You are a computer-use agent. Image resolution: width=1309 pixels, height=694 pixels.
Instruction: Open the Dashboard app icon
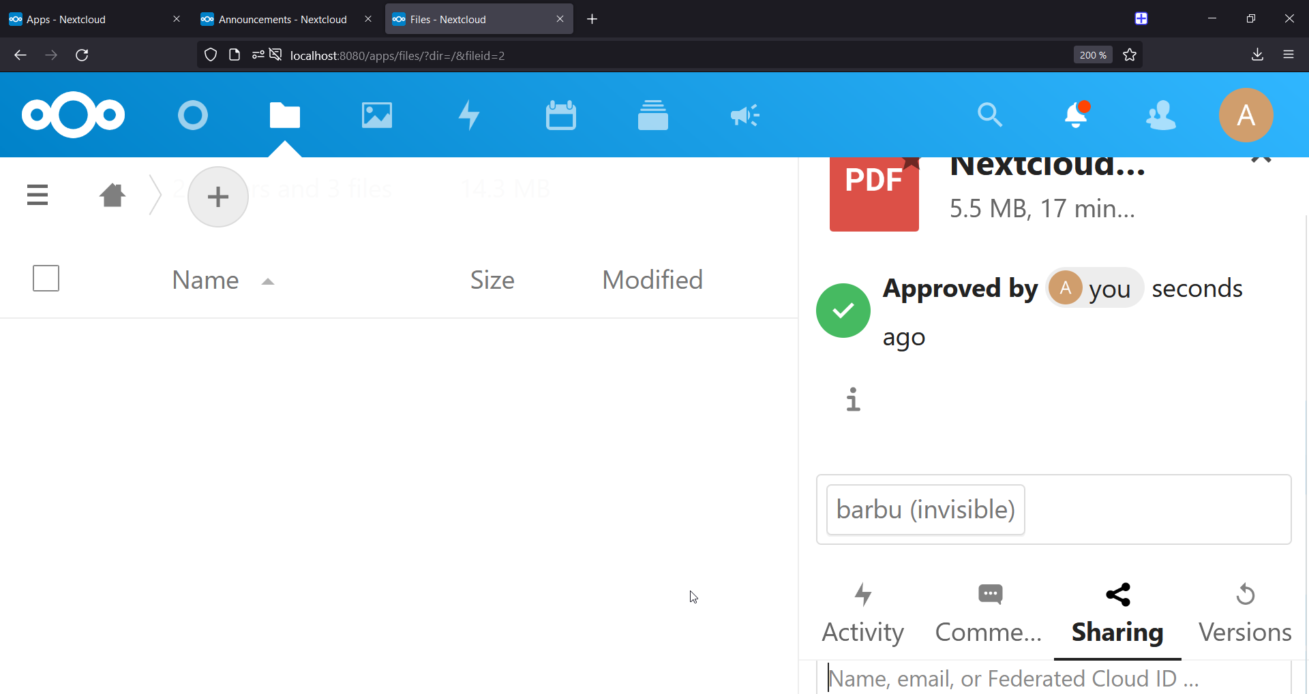(x=193, y=115)
